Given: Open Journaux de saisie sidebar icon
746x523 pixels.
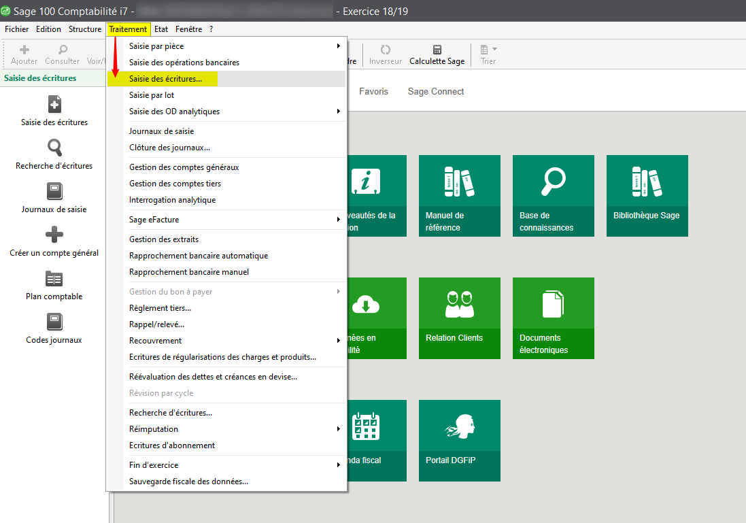Looking at the screenshot, I should click(x=54, y=191).
